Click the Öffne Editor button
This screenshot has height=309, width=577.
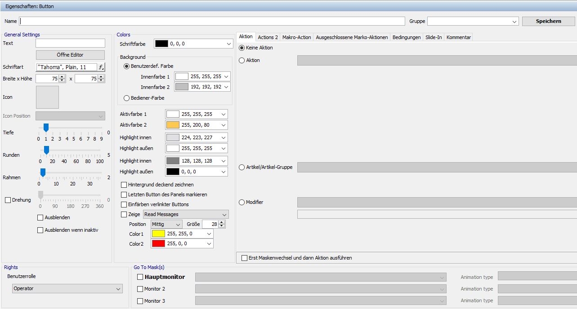70,55
